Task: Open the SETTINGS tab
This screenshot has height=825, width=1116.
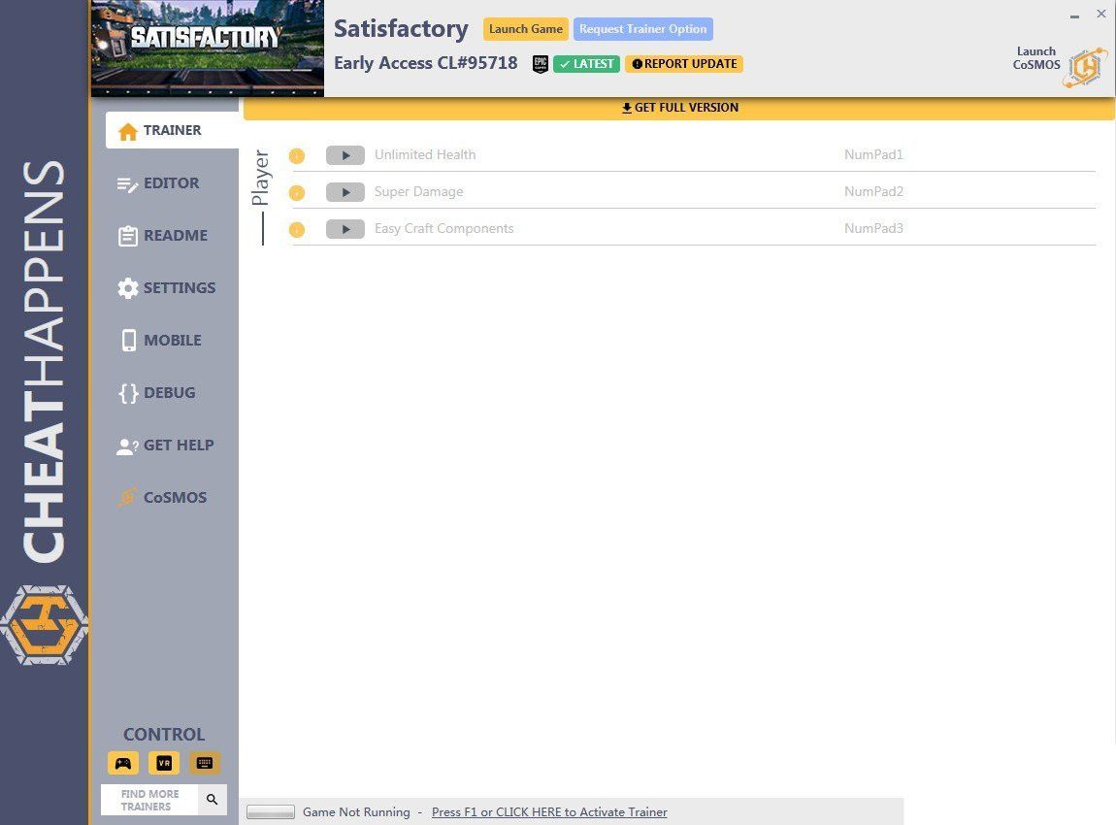Action: click(167, 288)
